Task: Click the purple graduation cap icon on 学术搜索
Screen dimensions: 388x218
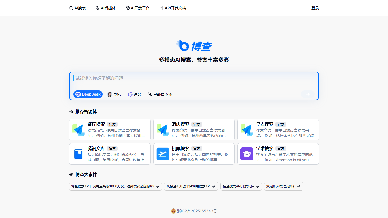Action: (x=247, y=154)
